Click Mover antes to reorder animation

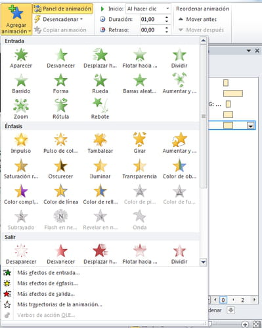pyautogui.click(x=198, y=19)
